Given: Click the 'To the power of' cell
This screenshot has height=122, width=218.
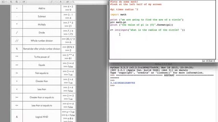Looking at the screenshot, I should (x=42, y=57).
